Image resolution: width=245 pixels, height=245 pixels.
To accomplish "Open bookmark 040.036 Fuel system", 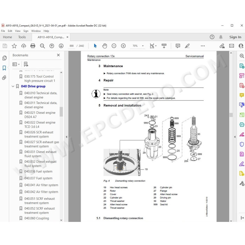I will coord(38,171).
